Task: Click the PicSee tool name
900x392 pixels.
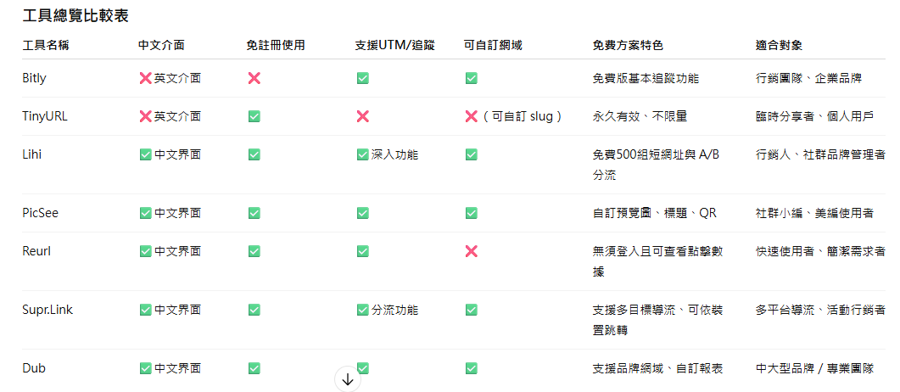Action: coord(40,213)
